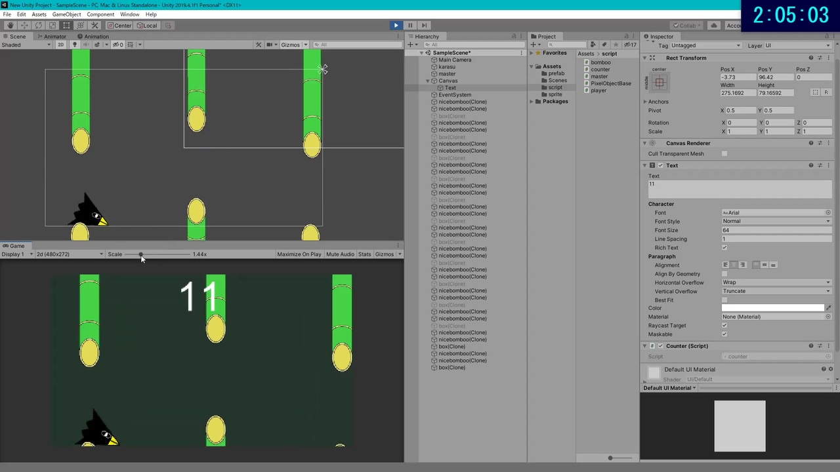This screenshot has width=840, height=472.
Task: Select the Rect tool
Action: point(66,26)
